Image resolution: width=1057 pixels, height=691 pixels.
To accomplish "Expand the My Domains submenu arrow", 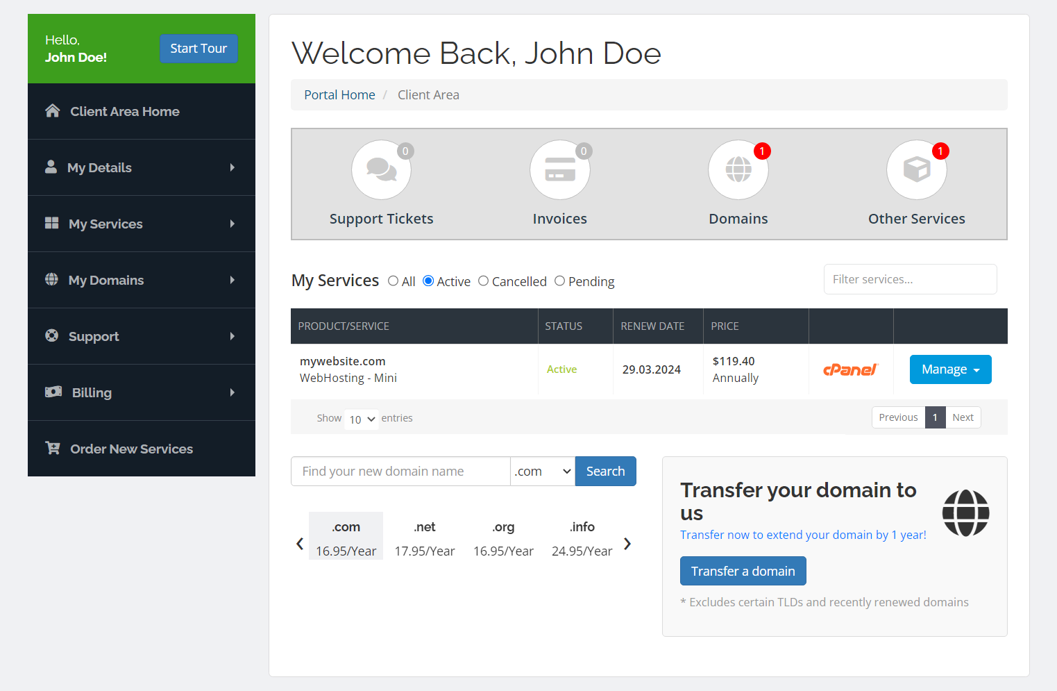I will point(232,280).
